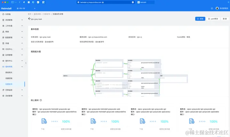Expand the 配置管理 menu chevron
This screenshot has width=230, height=137.
22,38
